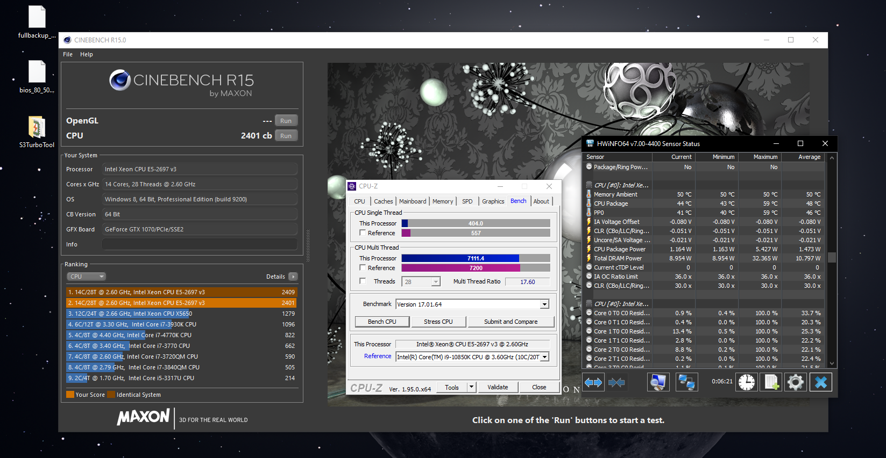Select the S3TurboTool desktop icon

[37, 132]
